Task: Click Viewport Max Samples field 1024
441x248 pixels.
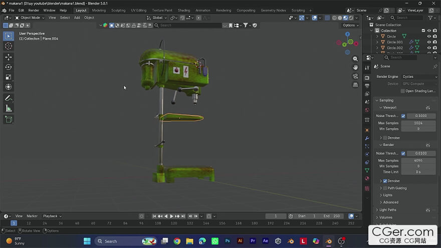Action: (x=418, y=123)
